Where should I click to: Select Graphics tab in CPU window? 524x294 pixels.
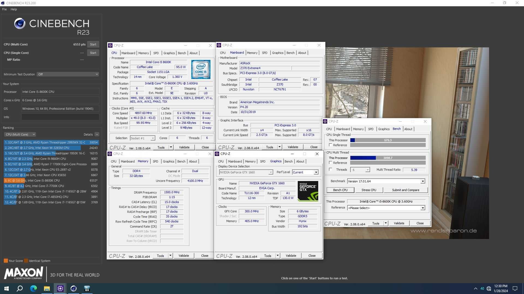click(x=169, y=53)
